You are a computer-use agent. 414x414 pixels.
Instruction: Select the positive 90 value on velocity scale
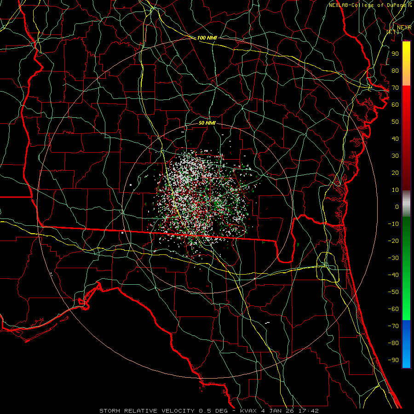pyautogui.click(x=395, y=54)
